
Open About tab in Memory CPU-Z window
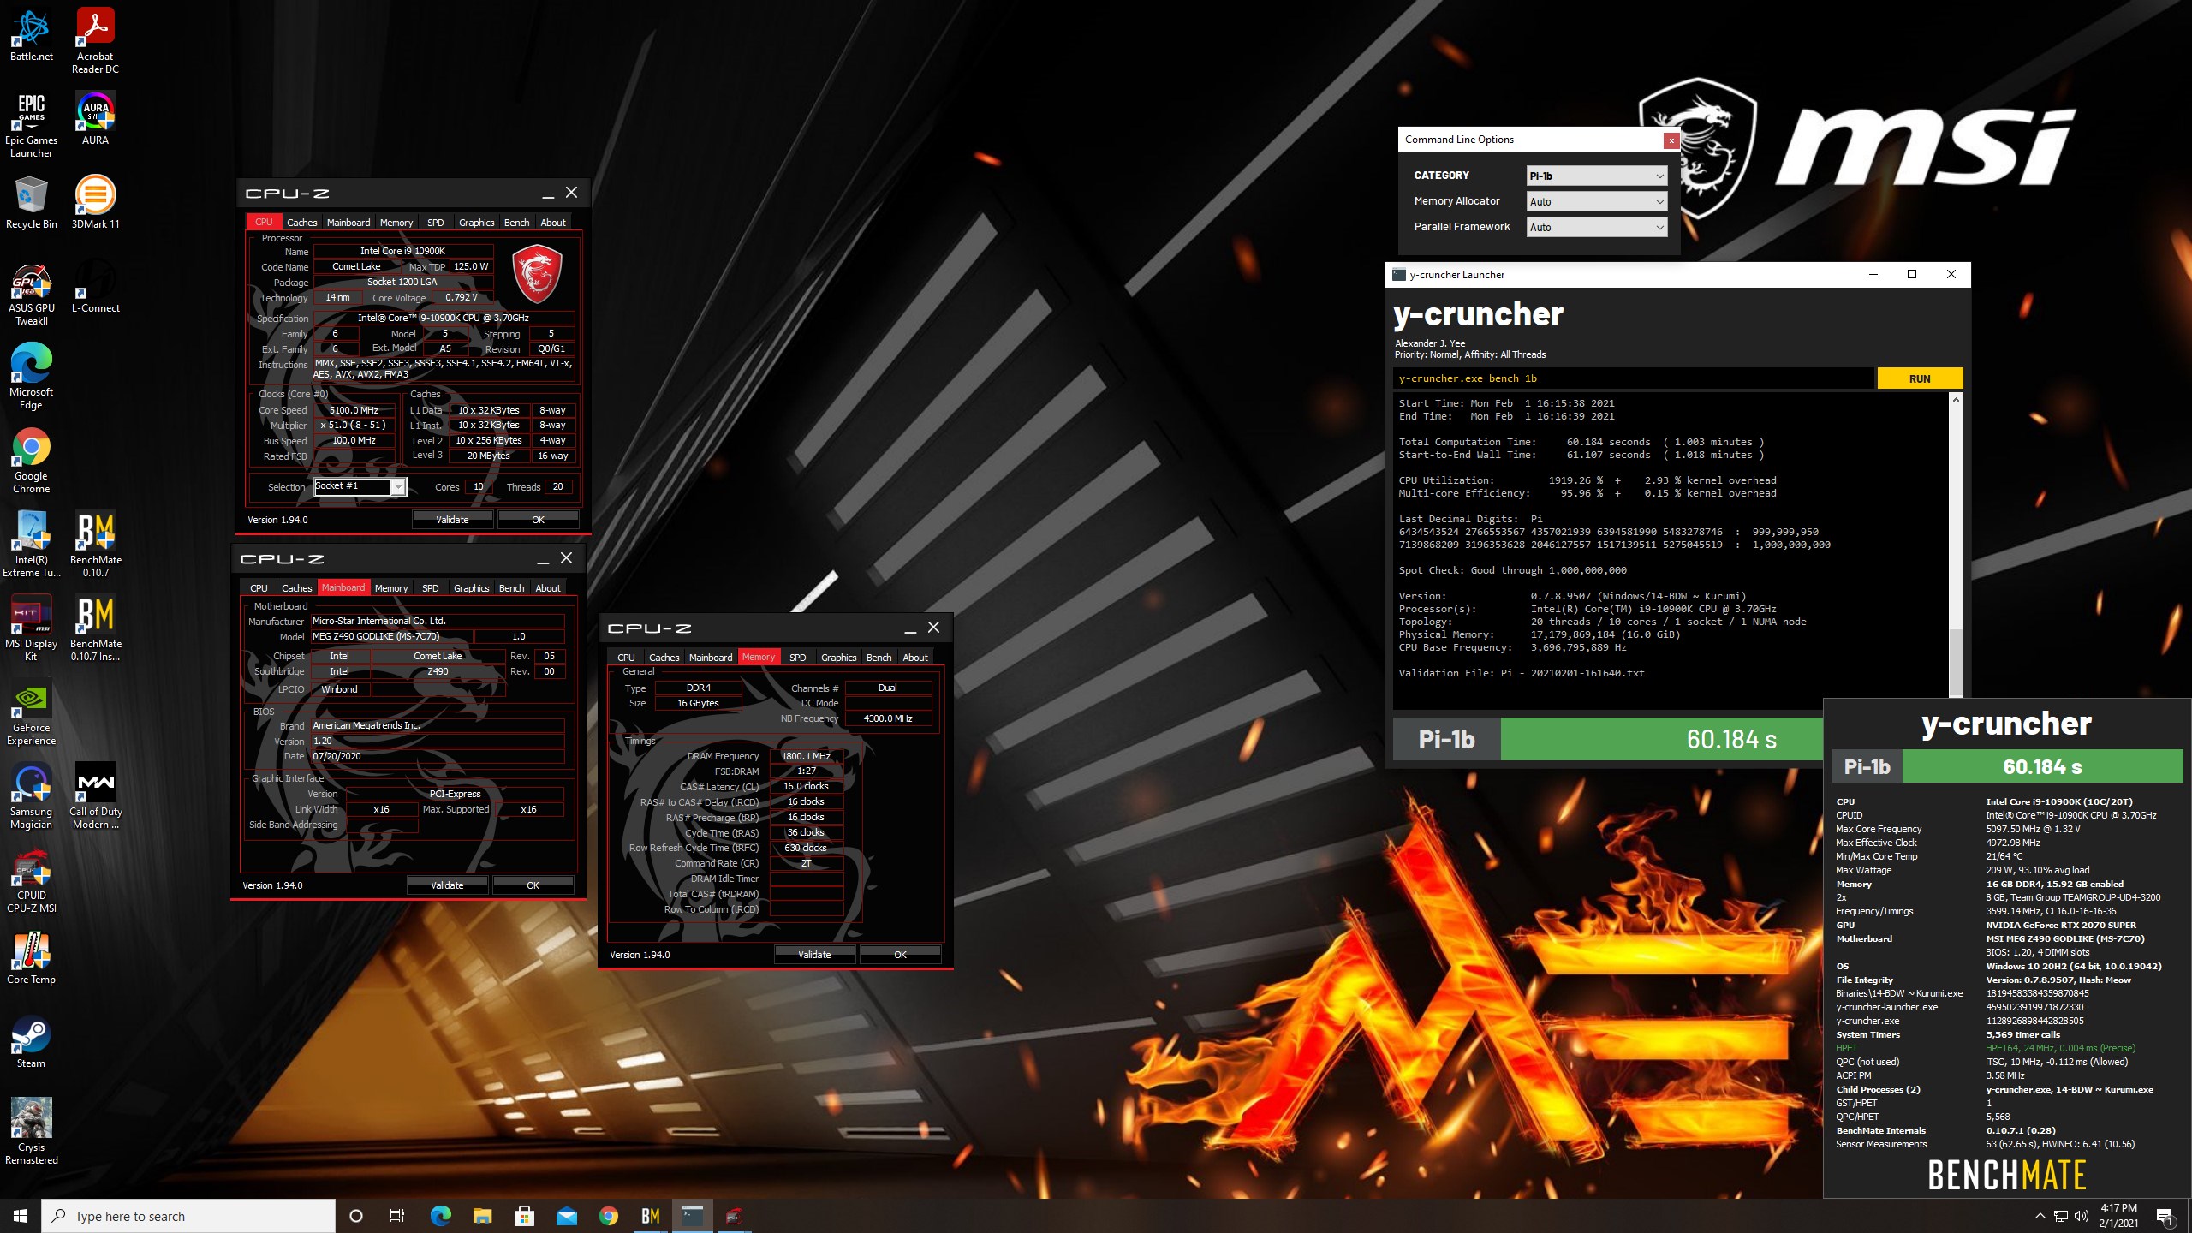(x=915, y=658)
